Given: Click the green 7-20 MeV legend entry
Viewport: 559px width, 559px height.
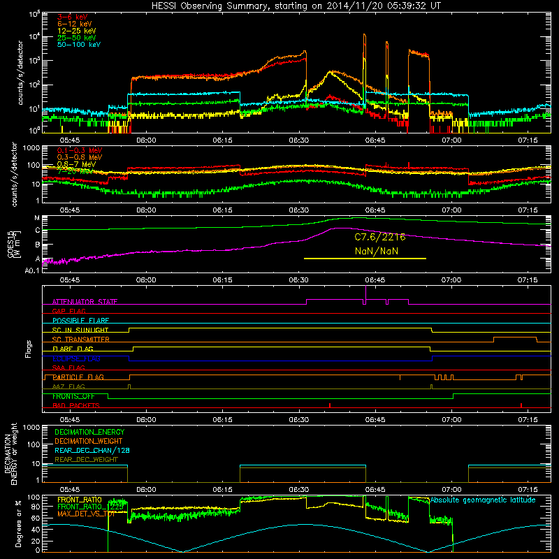Looking at the screenshot, I should 75,171.
